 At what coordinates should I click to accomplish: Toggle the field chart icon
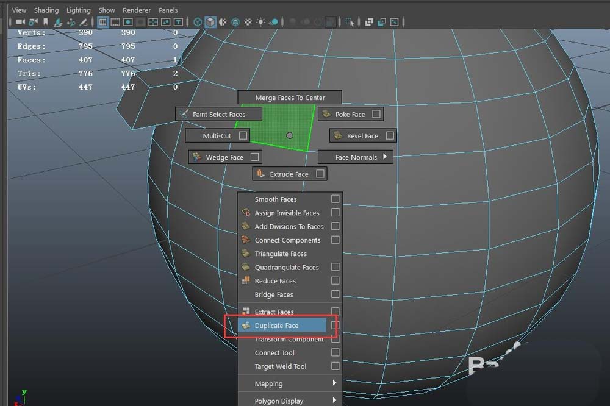153,22
